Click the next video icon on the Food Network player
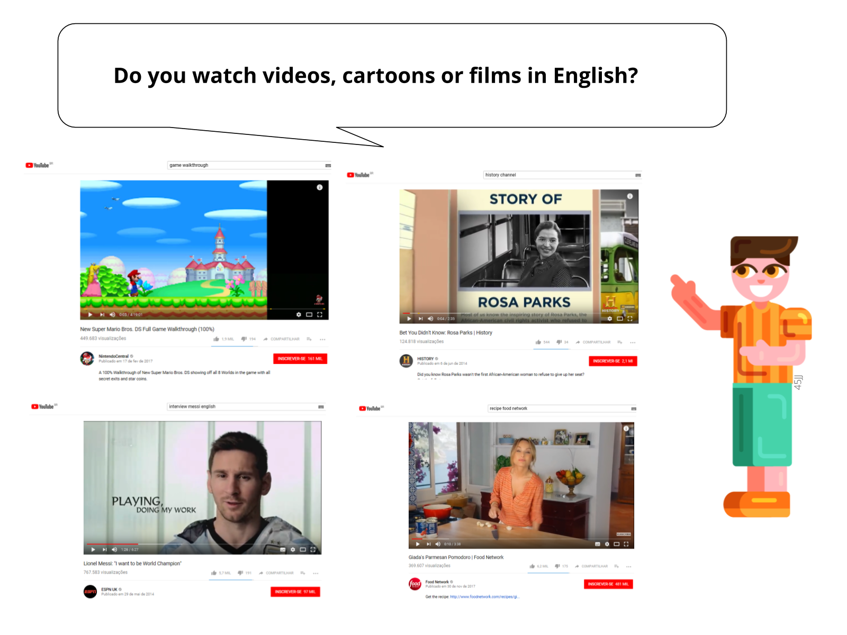The image size is (847, 635). tap(429, 543)
